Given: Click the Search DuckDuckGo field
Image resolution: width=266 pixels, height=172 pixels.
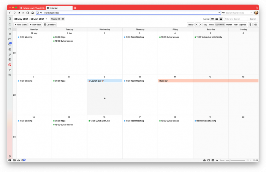Looking at the screenshot, I should 238,13.
